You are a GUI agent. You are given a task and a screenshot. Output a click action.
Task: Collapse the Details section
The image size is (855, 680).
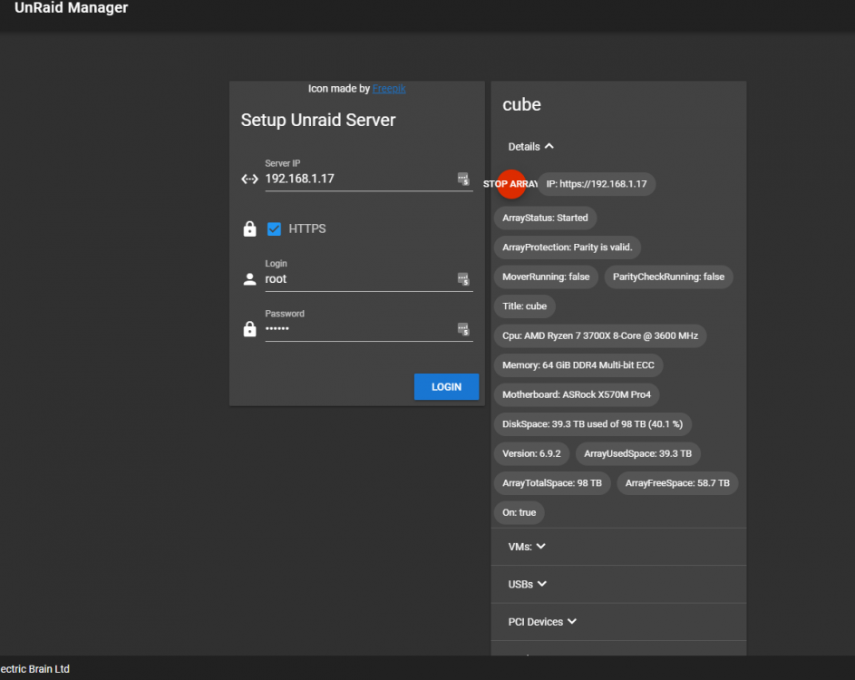[530, 147]
